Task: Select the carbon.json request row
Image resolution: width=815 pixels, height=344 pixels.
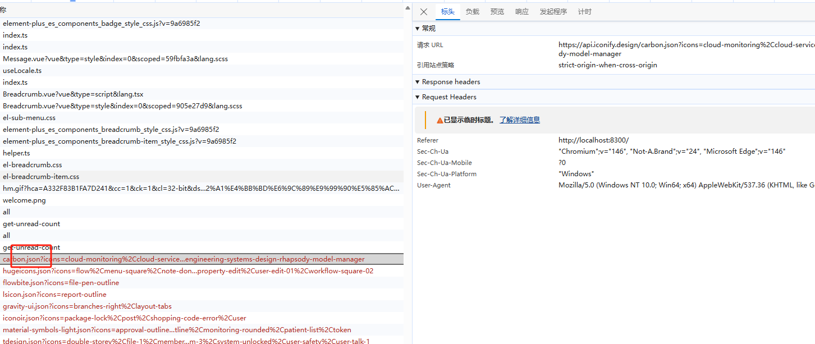Action: [184, 259]
